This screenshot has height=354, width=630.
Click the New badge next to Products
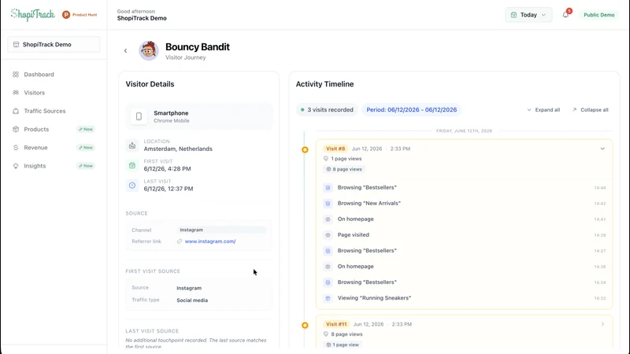pos(86,129)
